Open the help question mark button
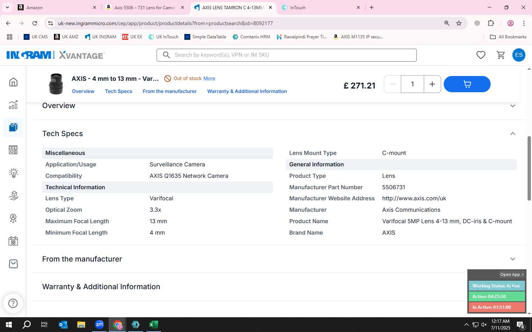The height and width of the screenshot is (332, 532). (x=13, y=303)
